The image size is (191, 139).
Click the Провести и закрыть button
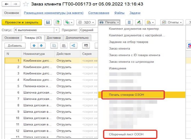(22, 22)
